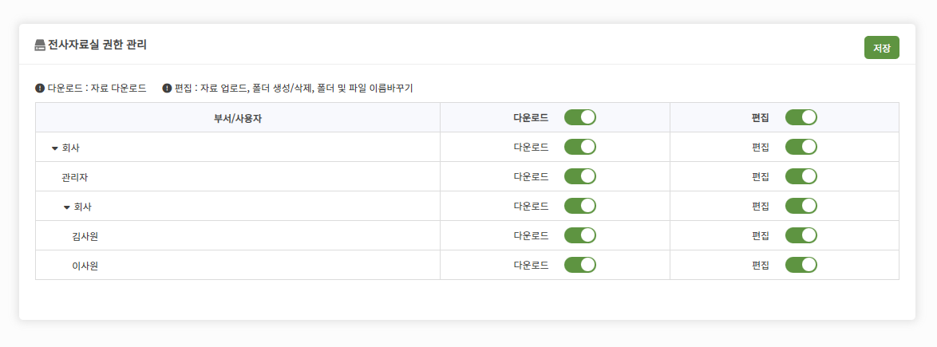Disable 다운로드 for top-level 회사

[579, 147]
